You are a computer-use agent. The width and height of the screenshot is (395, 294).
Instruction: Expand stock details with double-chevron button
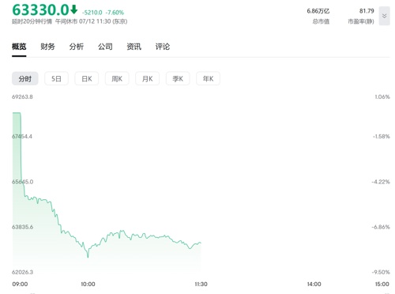pos(384,16)
